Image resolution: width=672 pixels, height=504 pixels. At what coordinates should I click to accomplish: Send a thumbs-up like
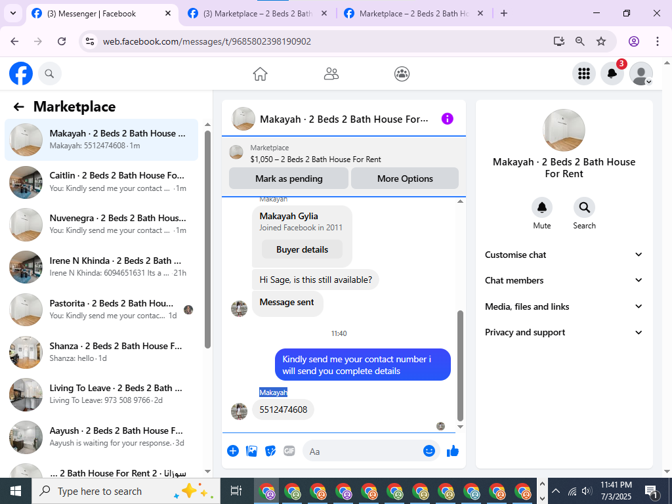point(453,451)
